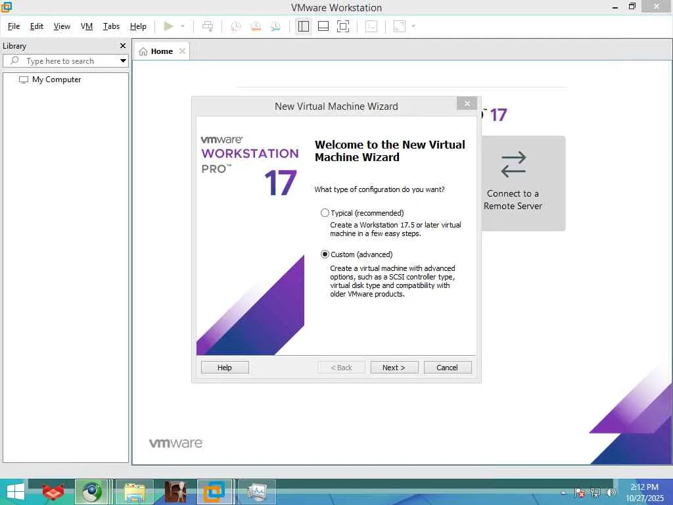
Task: Click Next > in the wizard
Action: click(394, 367)
